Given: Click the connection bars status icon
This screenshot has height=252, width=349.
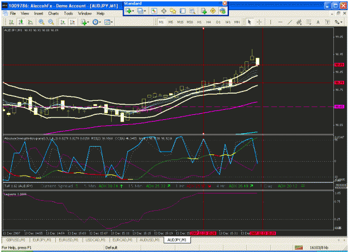Looking at the screenshot, I should [x=299, y=248].
